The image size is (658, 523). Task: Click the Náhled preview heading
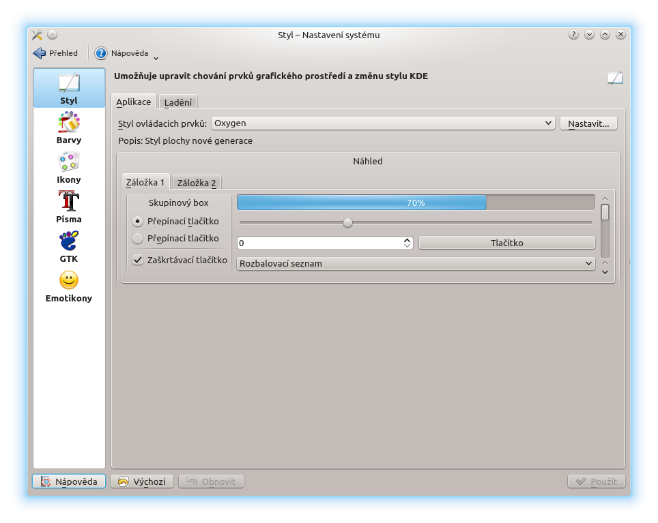[368, 162]
